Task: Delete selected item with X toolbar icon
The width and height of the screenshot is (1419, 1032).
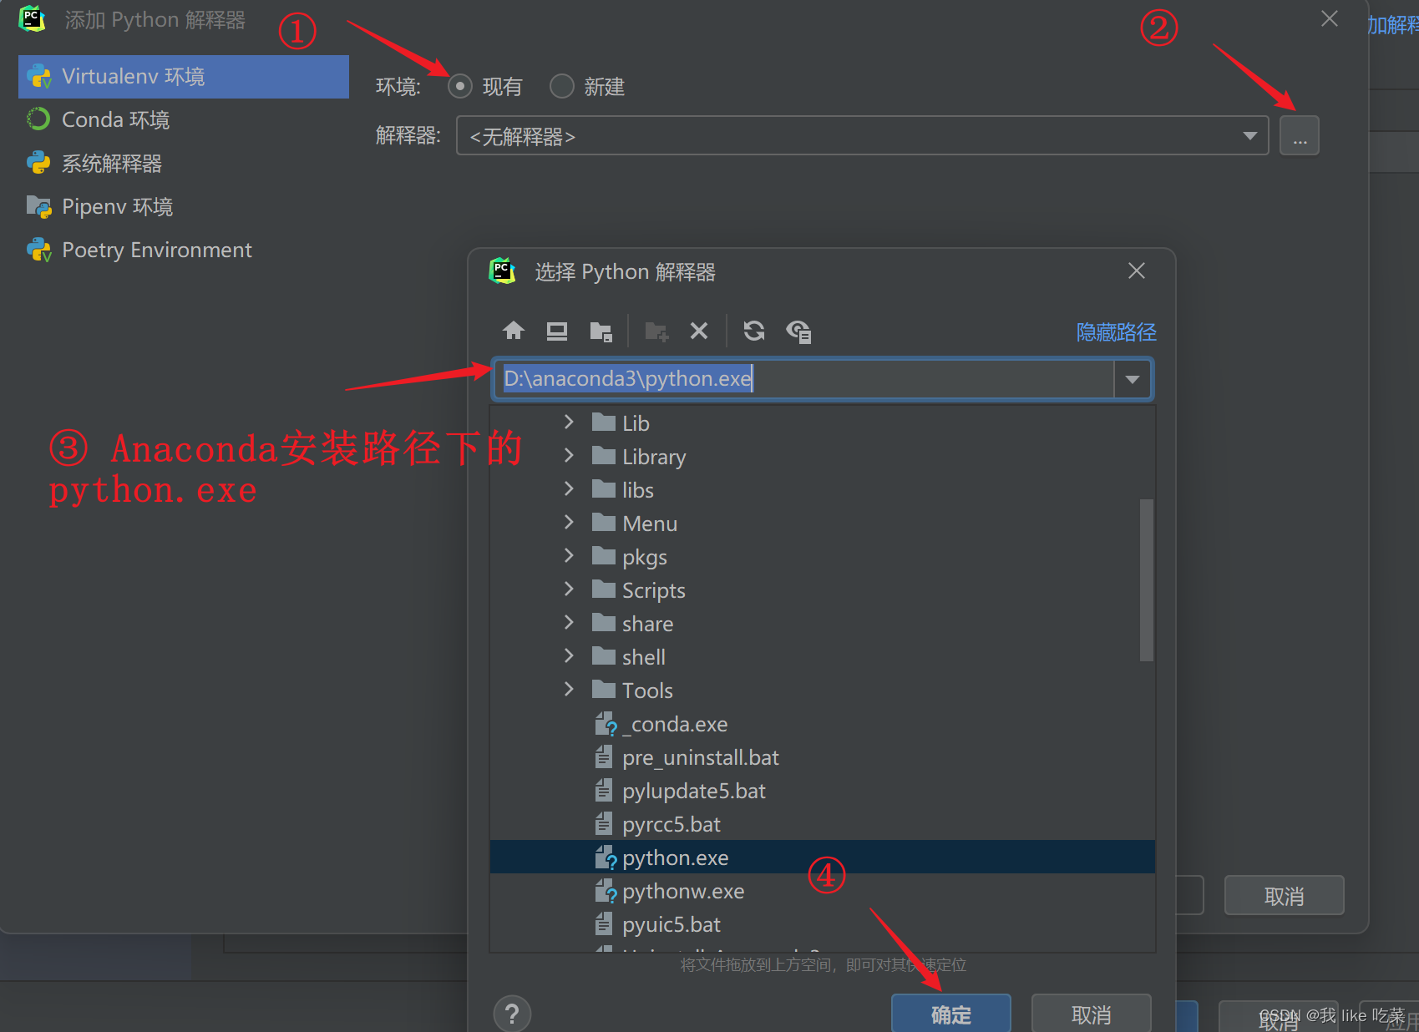Action: [x=699, y=331]
